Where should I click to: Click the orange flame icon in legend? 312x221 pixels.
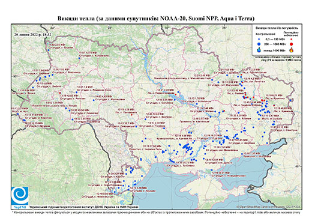[292, 50]
